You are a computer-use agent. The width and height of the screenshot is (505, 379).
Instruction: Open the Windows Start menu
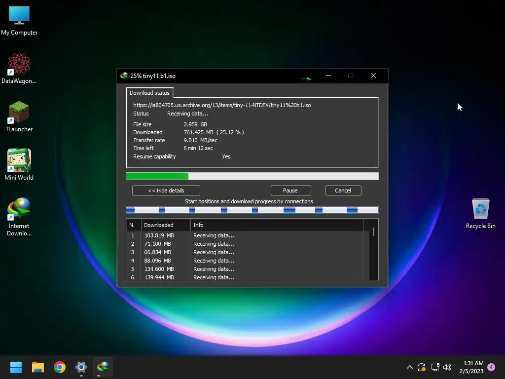(x=16, y=367)
